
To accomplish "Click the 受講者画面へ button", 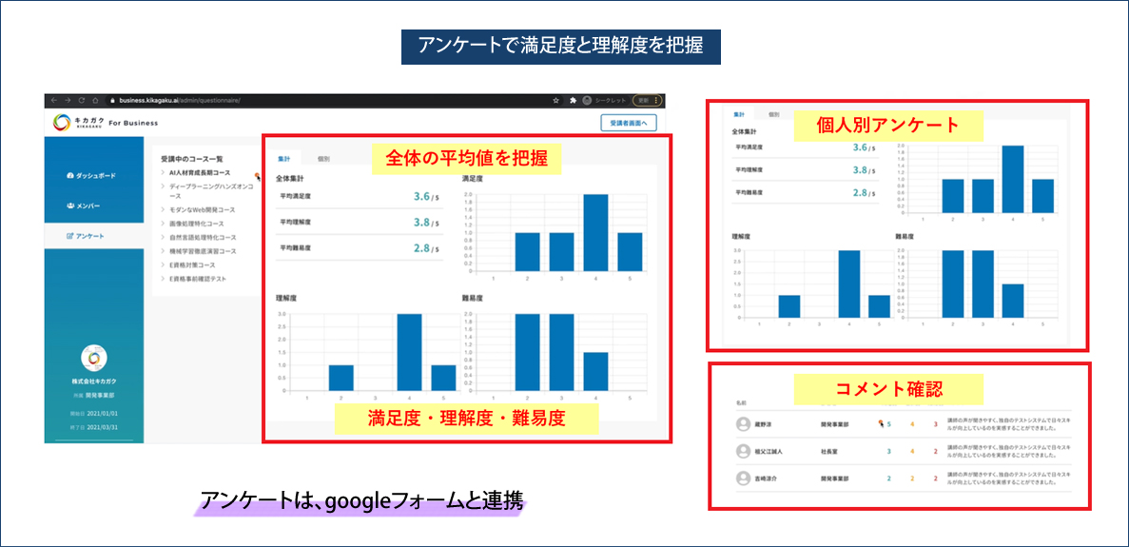I will pyautogui.click(x=629, y=123).
